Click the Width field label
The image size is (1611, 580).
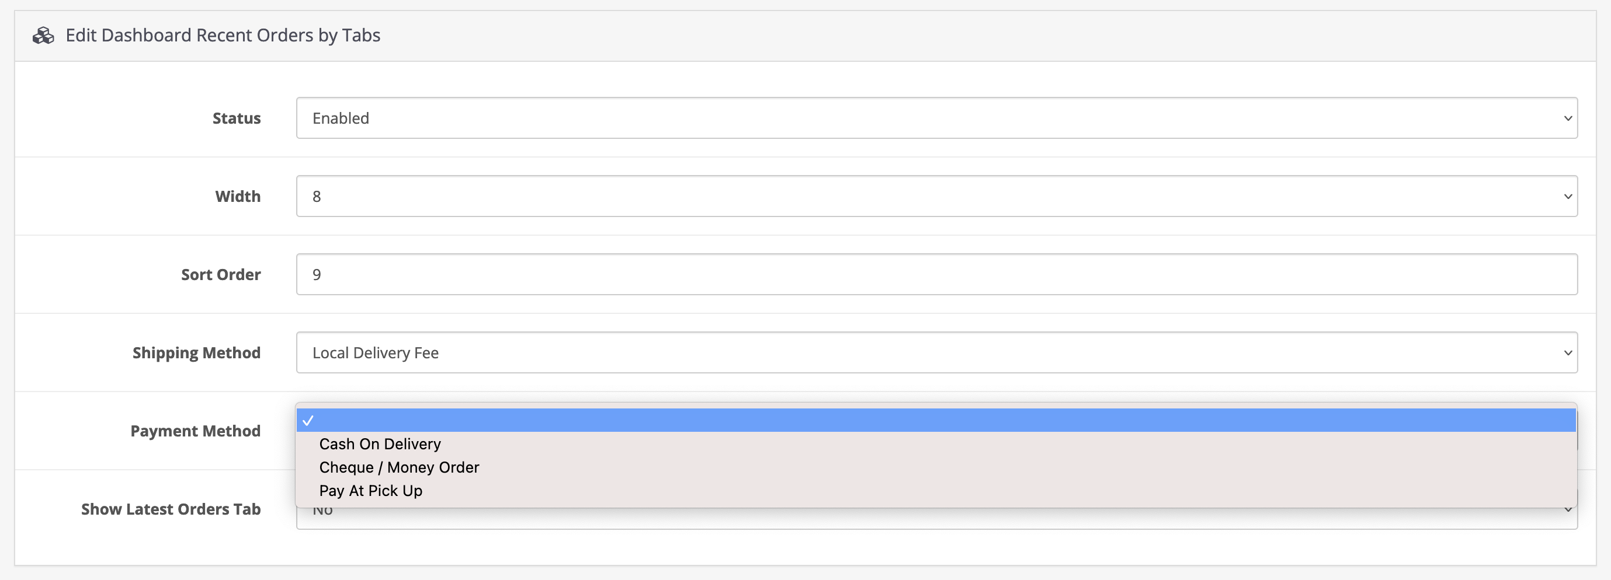point(238,196)
